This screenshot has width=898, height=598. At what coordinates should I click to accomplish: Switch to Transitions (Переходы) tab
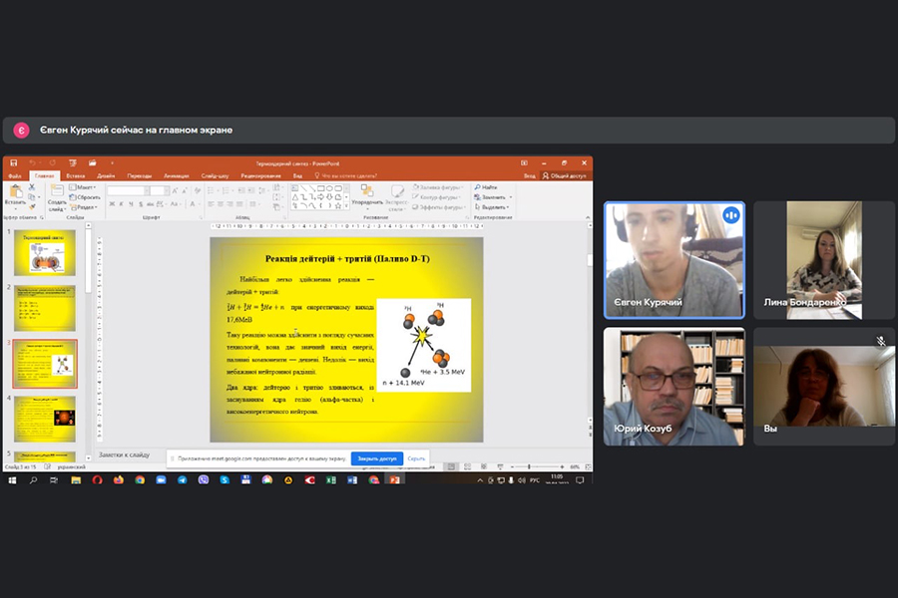140,175
